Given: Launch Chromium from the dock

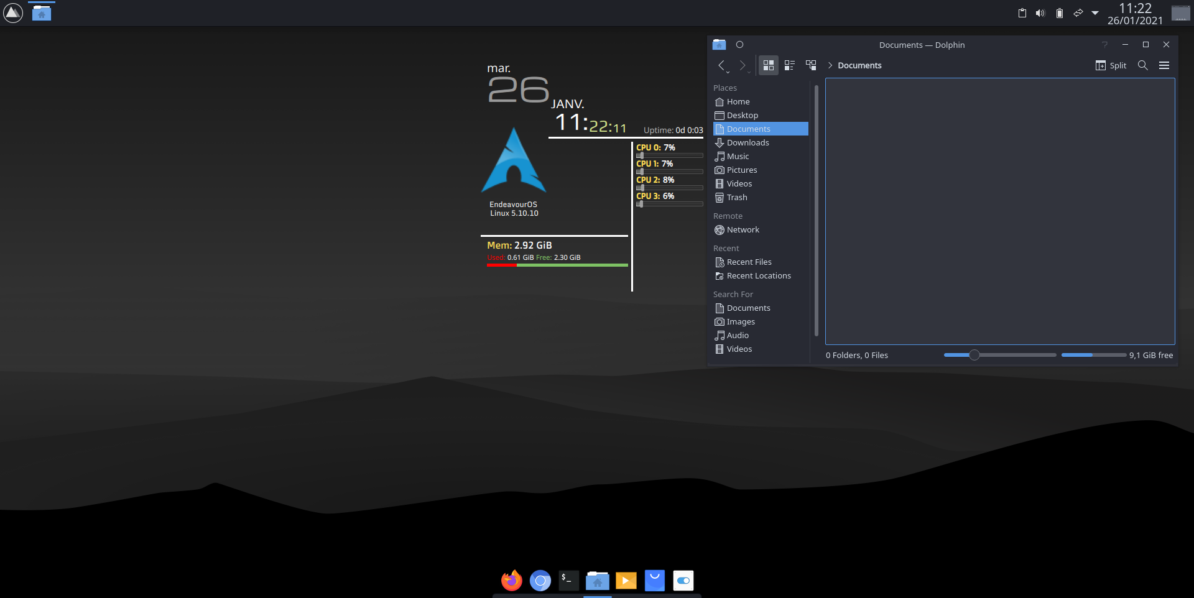Looking at the screenshot, I should [540, 581].
